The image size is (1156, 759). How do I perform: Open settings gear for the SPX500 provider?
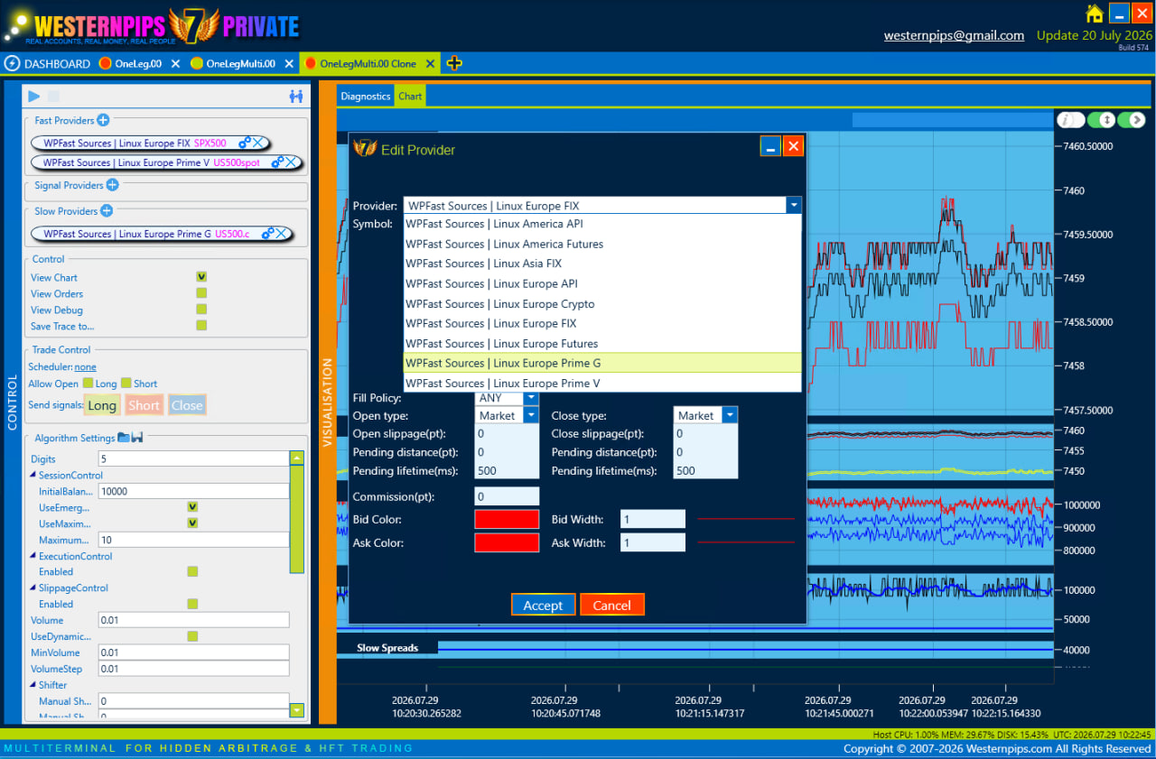[244, 143]
